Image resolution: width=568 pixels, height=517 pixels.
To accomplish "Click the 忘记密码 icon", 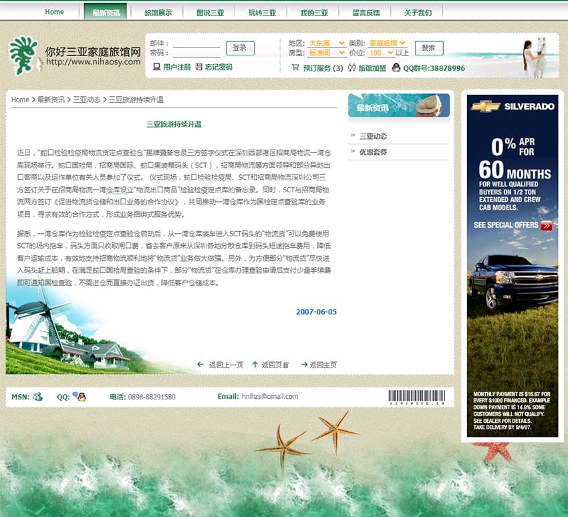I will pos(198,67).
